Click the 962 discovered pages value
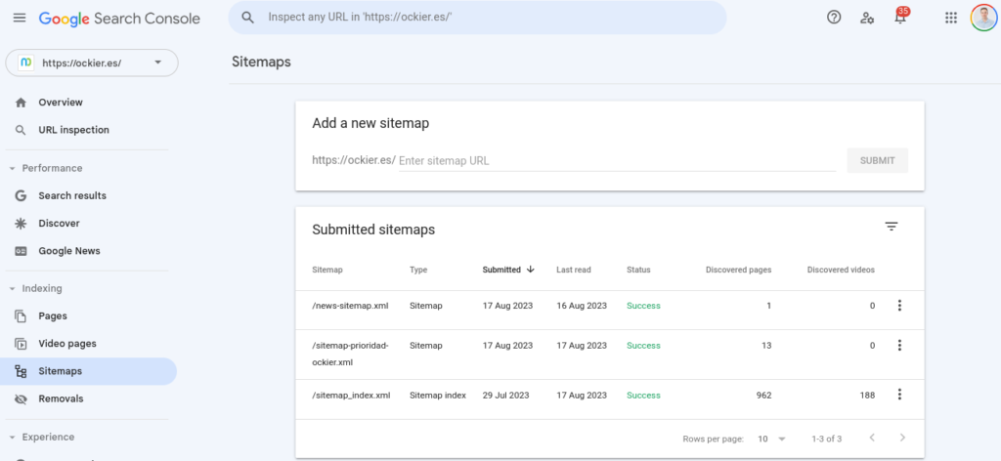 (763, 396)
